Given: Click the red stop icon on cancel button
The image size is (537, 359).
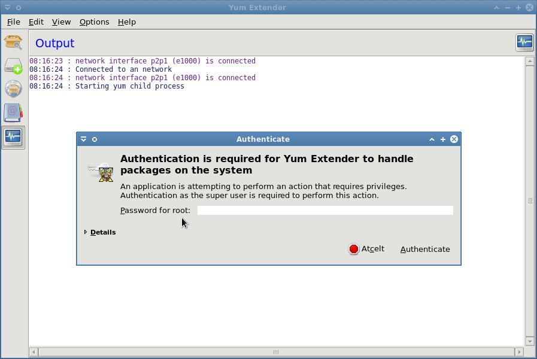Looking at the screenshot, I should pyautogui.click(x=353, y=249).
